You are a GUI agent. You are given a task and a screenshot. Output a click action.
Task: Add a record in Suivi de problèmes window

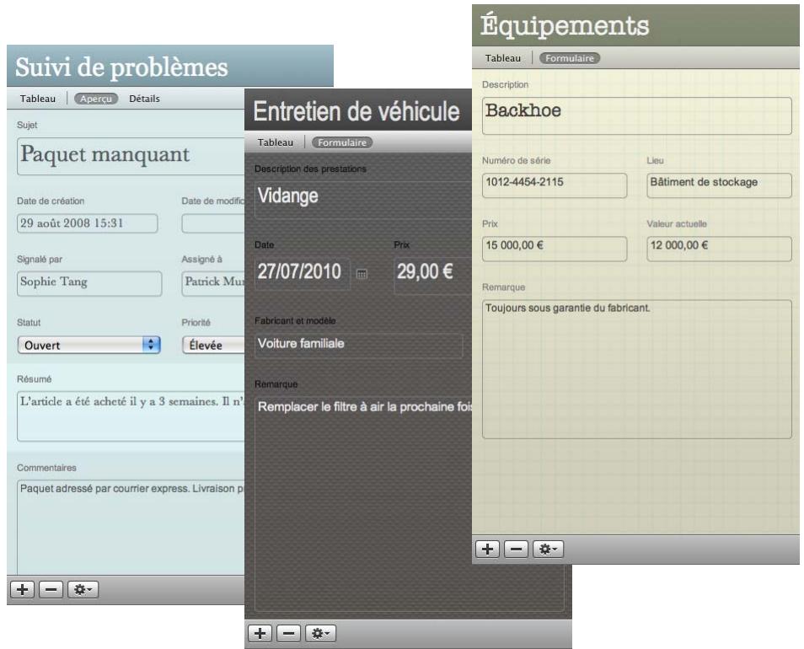22,589
